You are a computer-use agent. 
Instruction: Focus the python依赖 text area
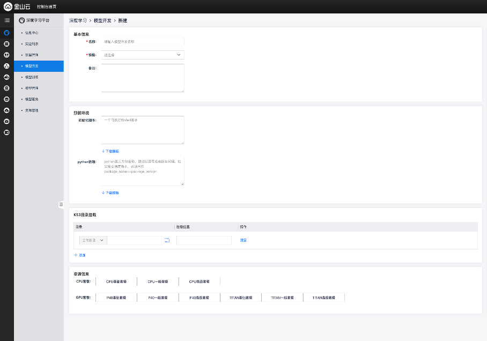(x=143, y=172)
